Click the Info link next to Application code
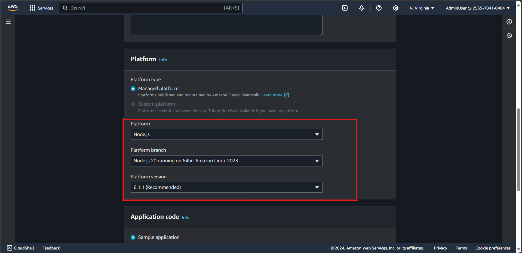This screenshot has width=522, height=253. click(x=186, y=217)
